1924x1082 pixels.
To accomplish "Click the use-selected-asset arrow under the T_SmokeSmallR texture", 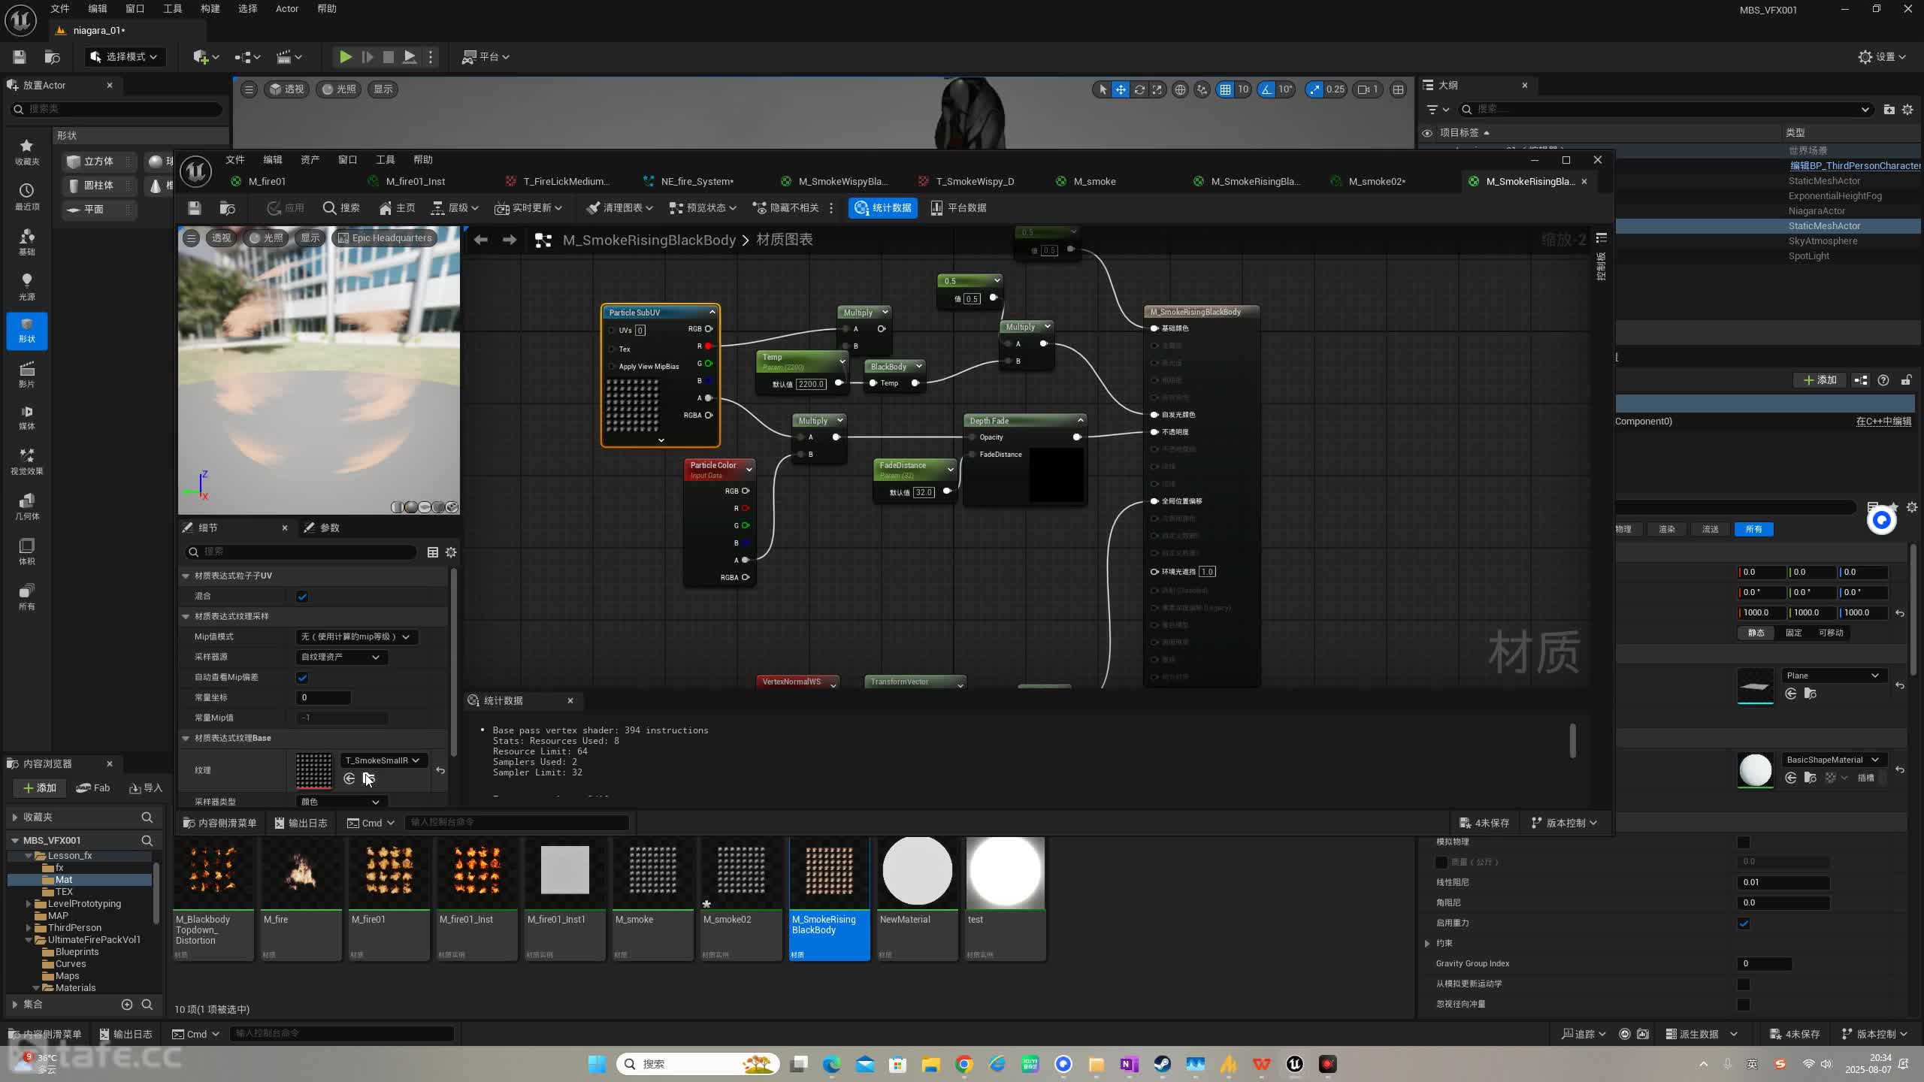I will click(x=349, y=778).
